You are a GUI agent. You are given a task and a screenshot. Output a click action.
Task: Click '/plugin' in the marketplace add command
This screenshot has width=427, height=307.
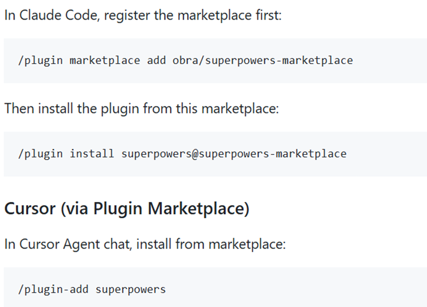[40, 61]
